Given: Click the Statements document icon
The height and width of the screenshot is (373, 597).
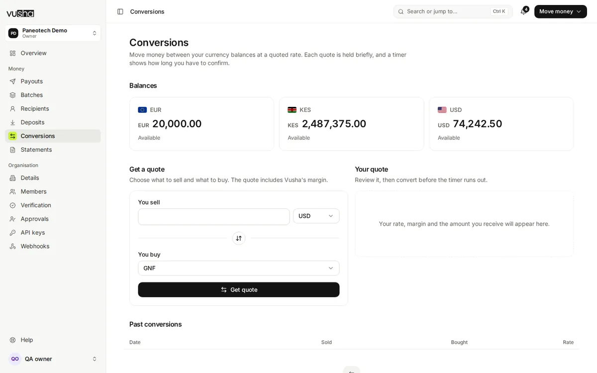Looking at the screenshot, I should click(x=12, y=150).
